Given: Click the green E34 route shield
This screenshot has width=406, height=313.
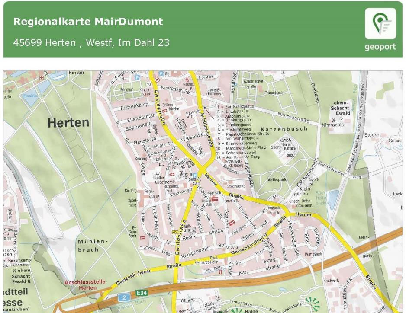Looking at the screenshot, I should [x=143, y=292].
